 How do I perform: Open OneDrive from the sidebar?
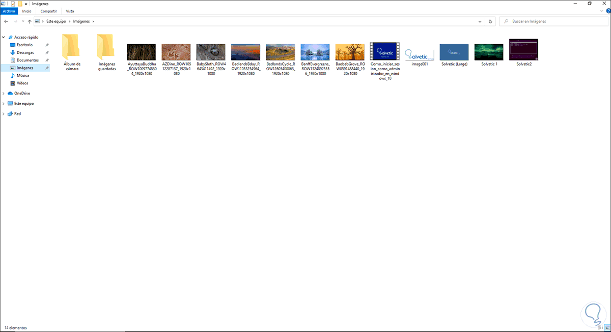point(23,93)
